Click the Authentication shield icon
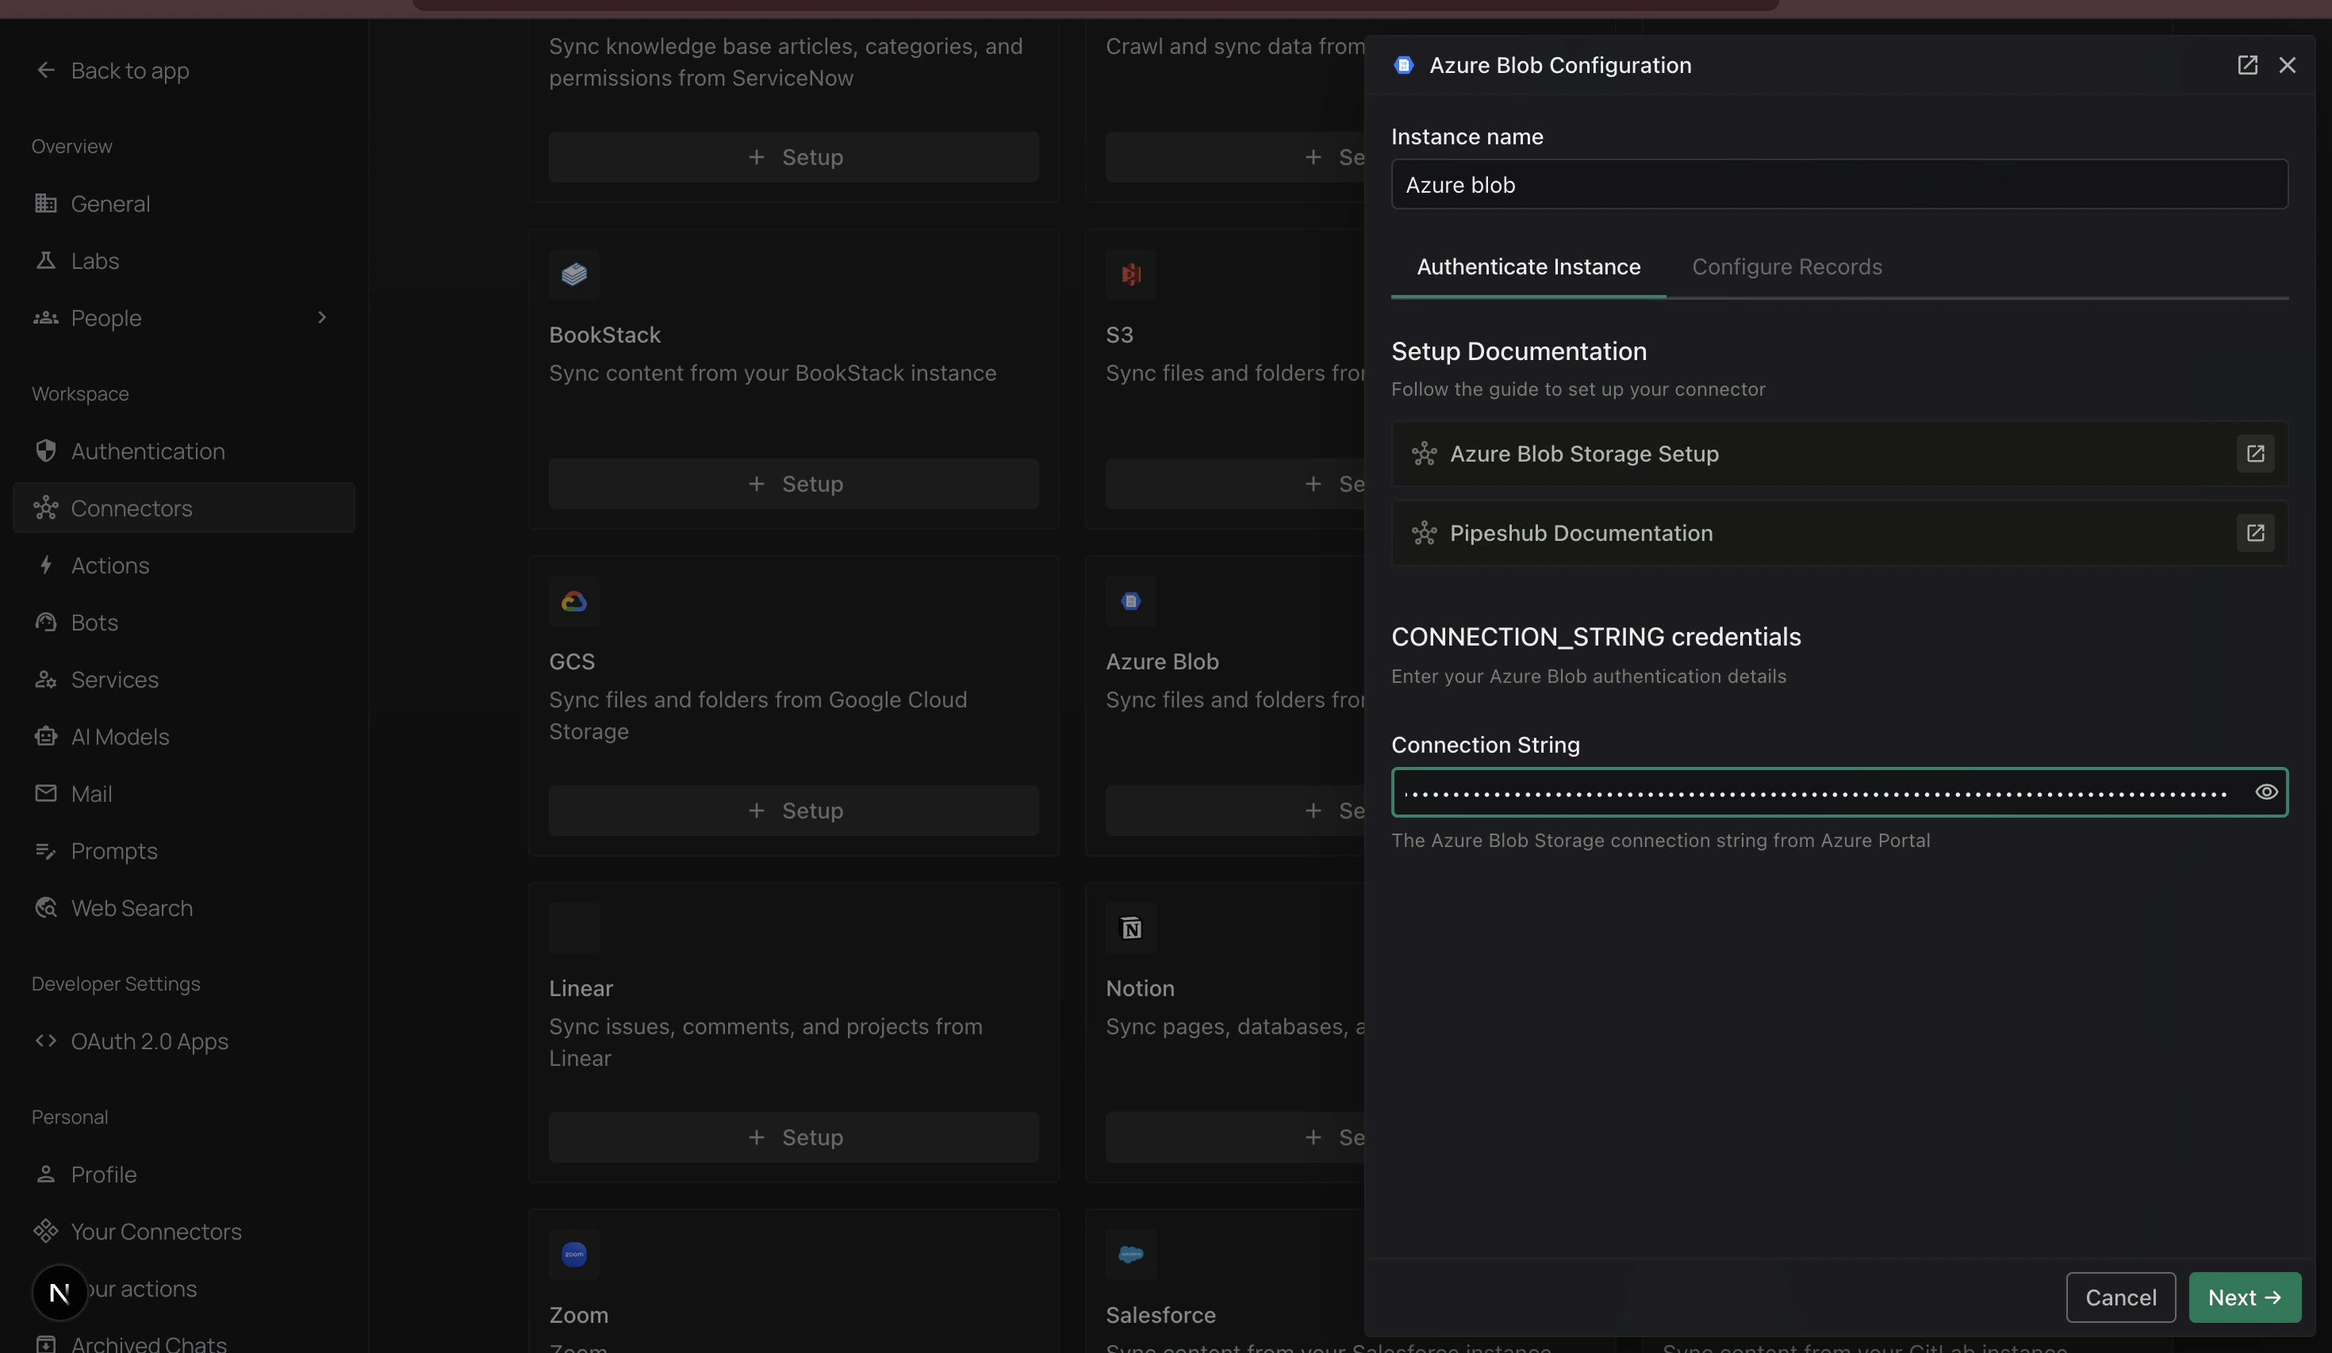The width and height of the screenshot is (2332, 1353). click(45, 450)
